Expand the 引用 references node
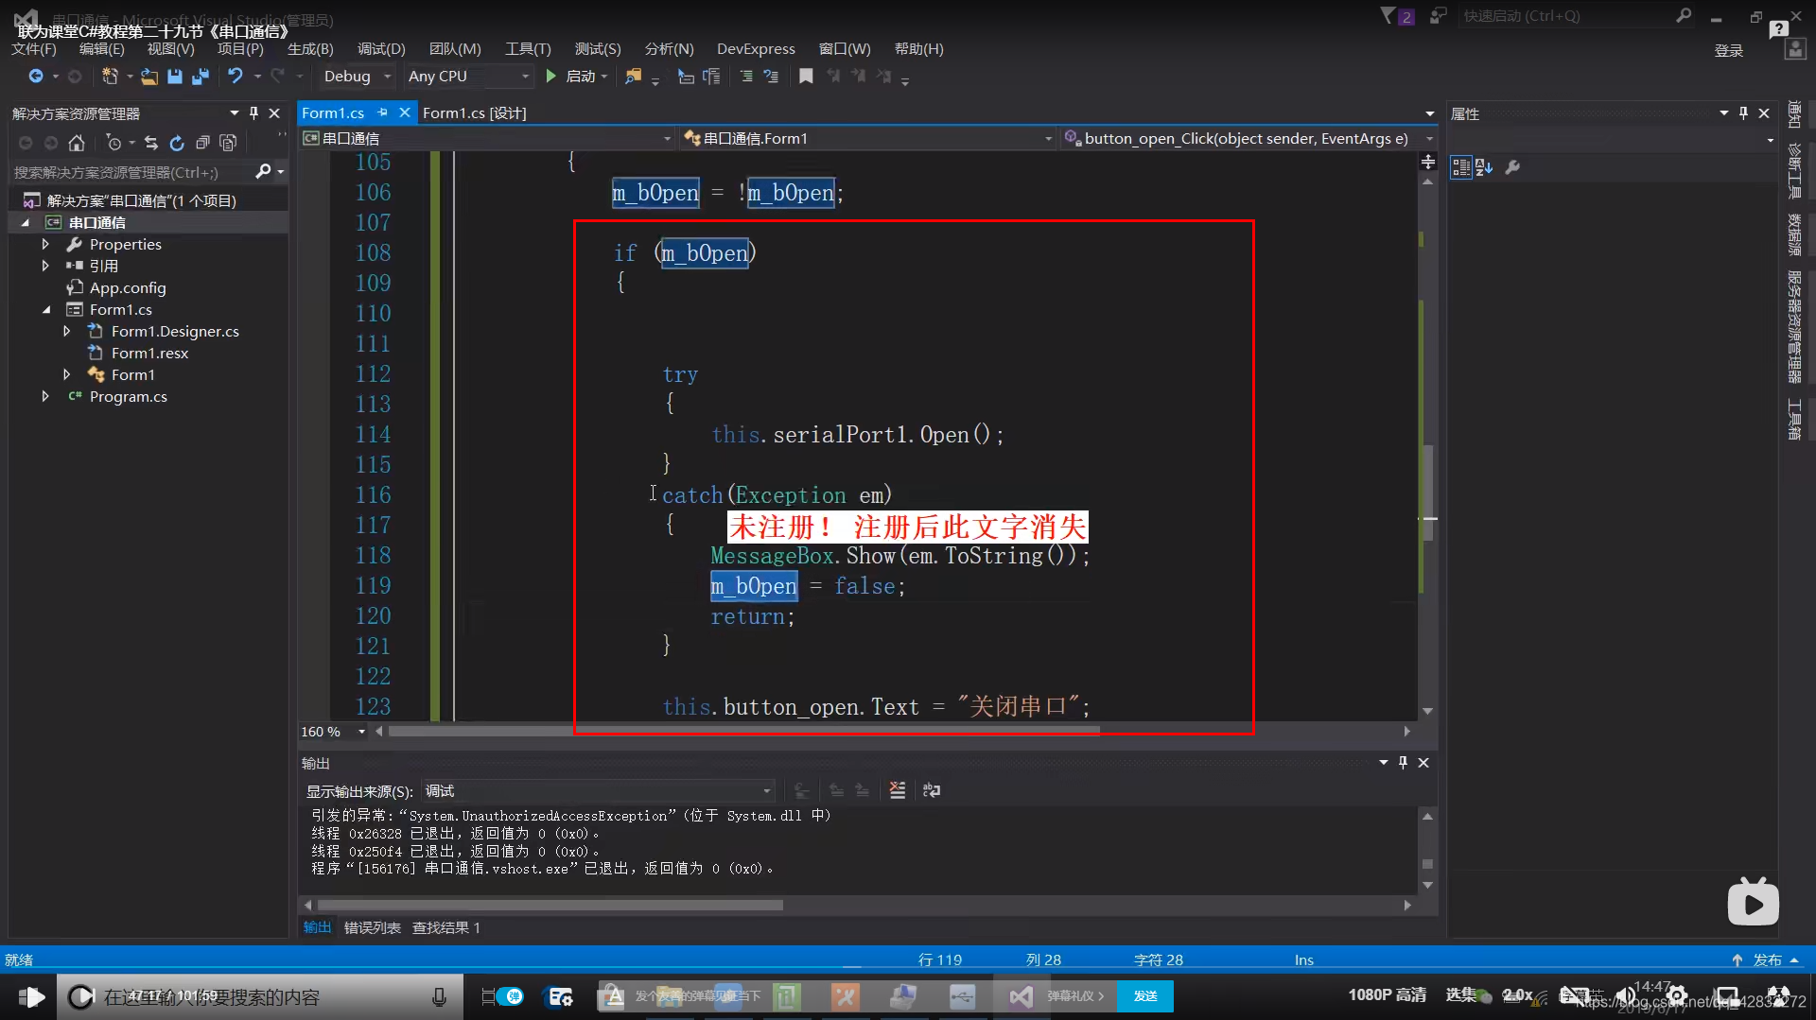This screenshot has width=1816, height=1020. 45,266
